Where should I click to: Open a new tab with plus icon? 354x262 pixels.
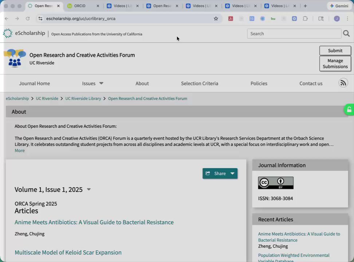(x=305, y=6)
